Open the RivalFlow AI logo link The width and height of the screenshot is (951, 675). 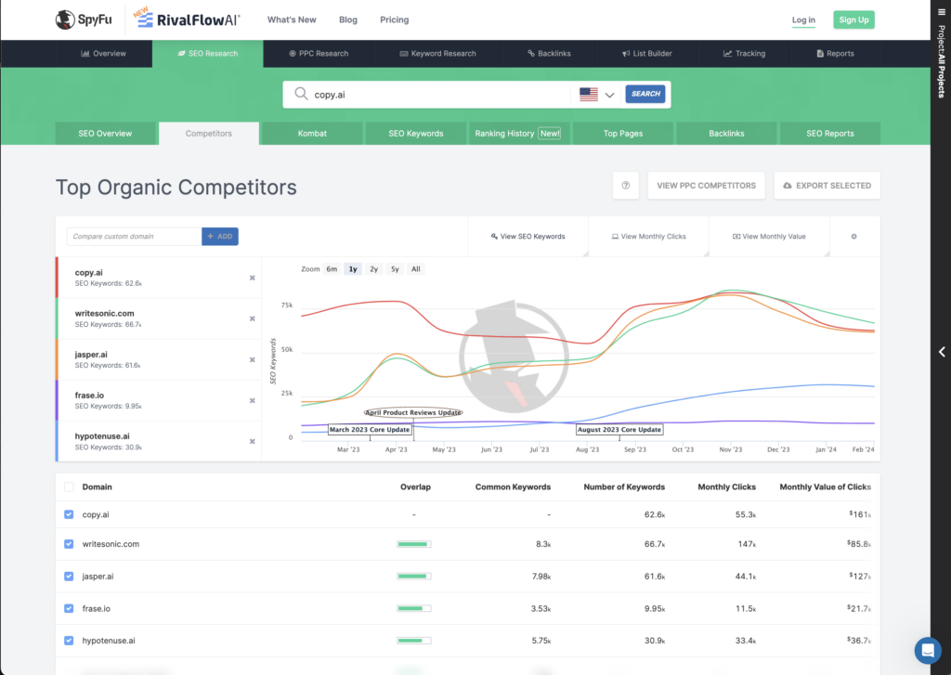point(188,19)
